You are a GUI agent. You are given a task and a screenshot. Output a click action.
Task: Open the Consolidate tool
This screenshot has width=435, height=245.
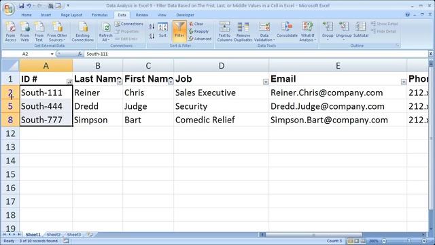(287, 30)
